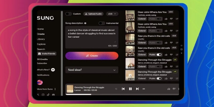Share the old cafe 2:56 track

coord(177,43)
